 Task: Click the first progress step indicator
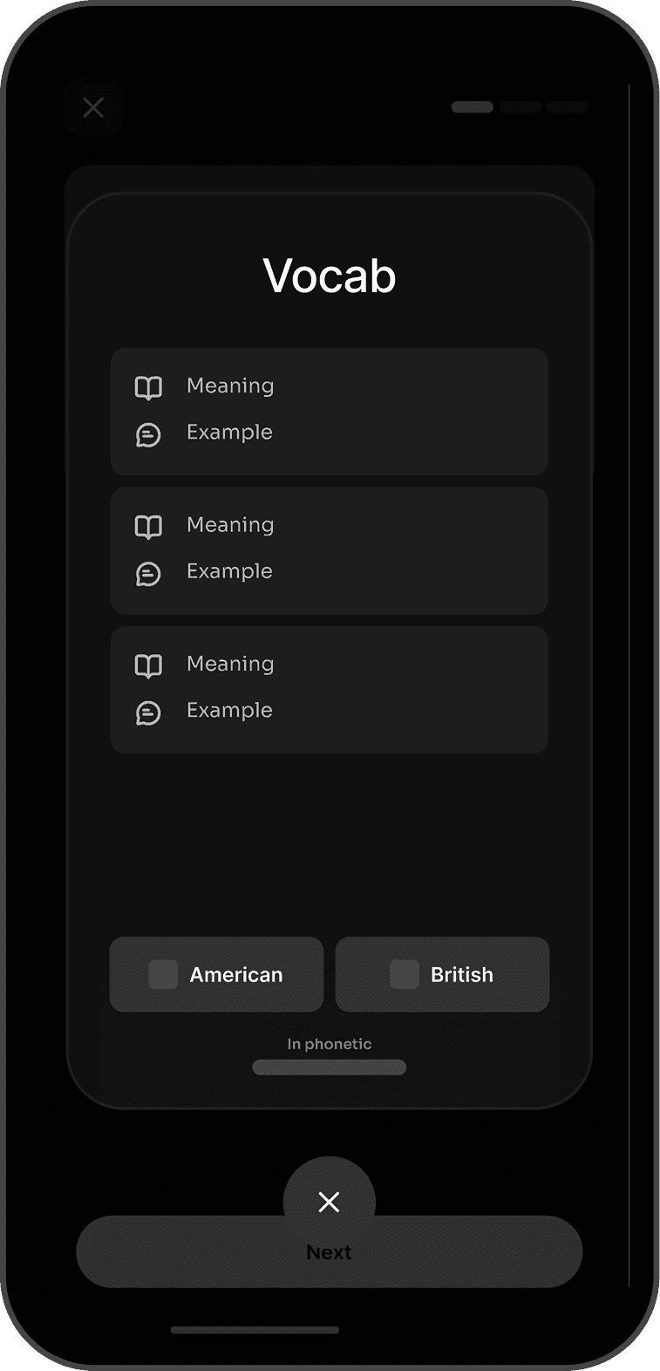click(x=473, y=107)
